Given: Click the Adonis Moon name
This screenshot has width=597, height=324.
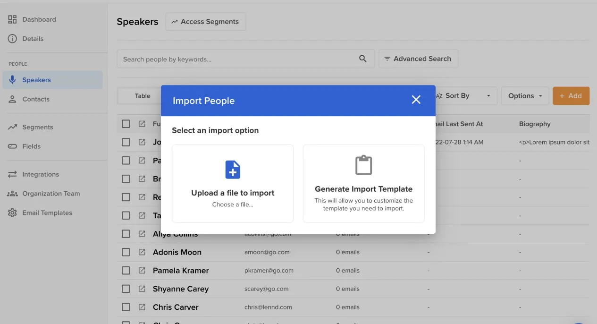Looking at the screenshot, I should click(x=177, y=252).
